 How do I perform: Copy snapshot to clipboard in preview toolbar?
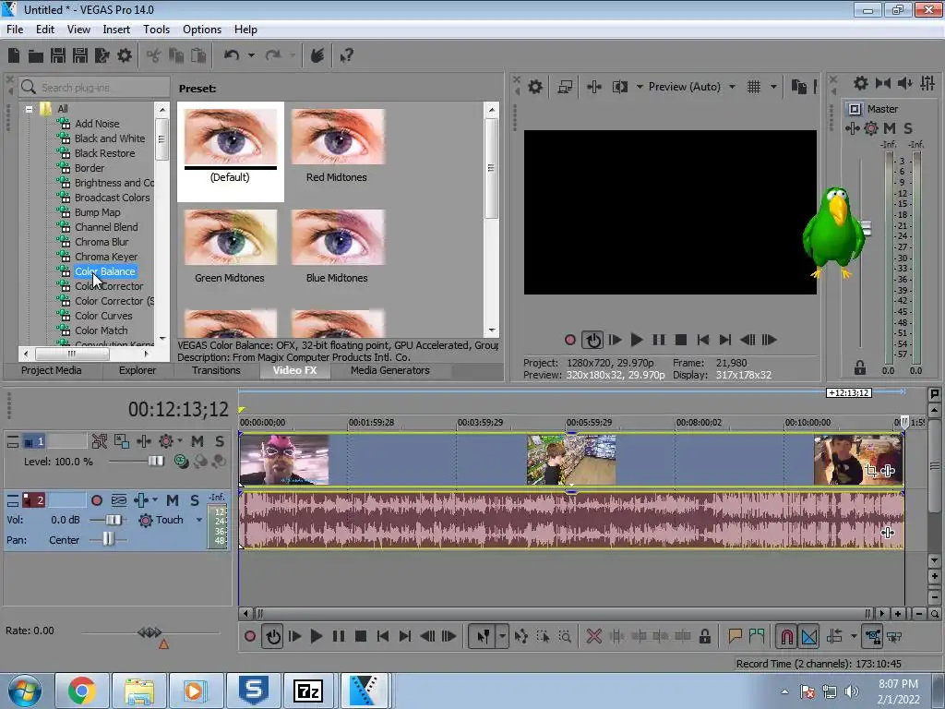[799, 87]
